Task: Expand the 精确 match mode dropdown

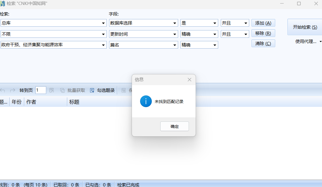Action: (215, 34)
